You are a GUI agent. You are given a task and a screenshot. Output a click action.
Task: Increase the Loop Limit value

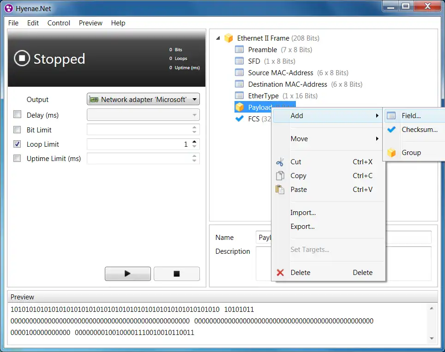(194, 142)
